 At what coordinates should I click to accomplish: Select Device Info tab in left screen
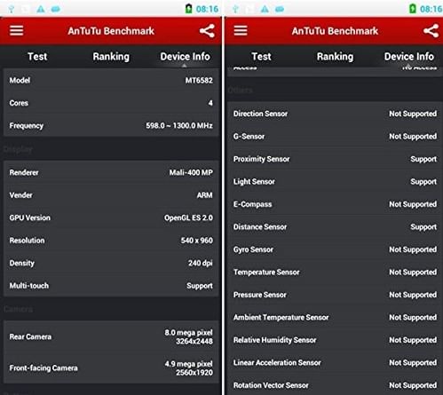(185, 56)
